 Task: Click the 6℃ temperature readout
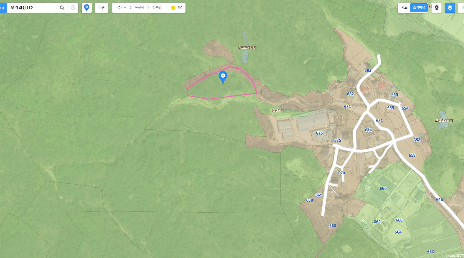click(x=180, y=8)
